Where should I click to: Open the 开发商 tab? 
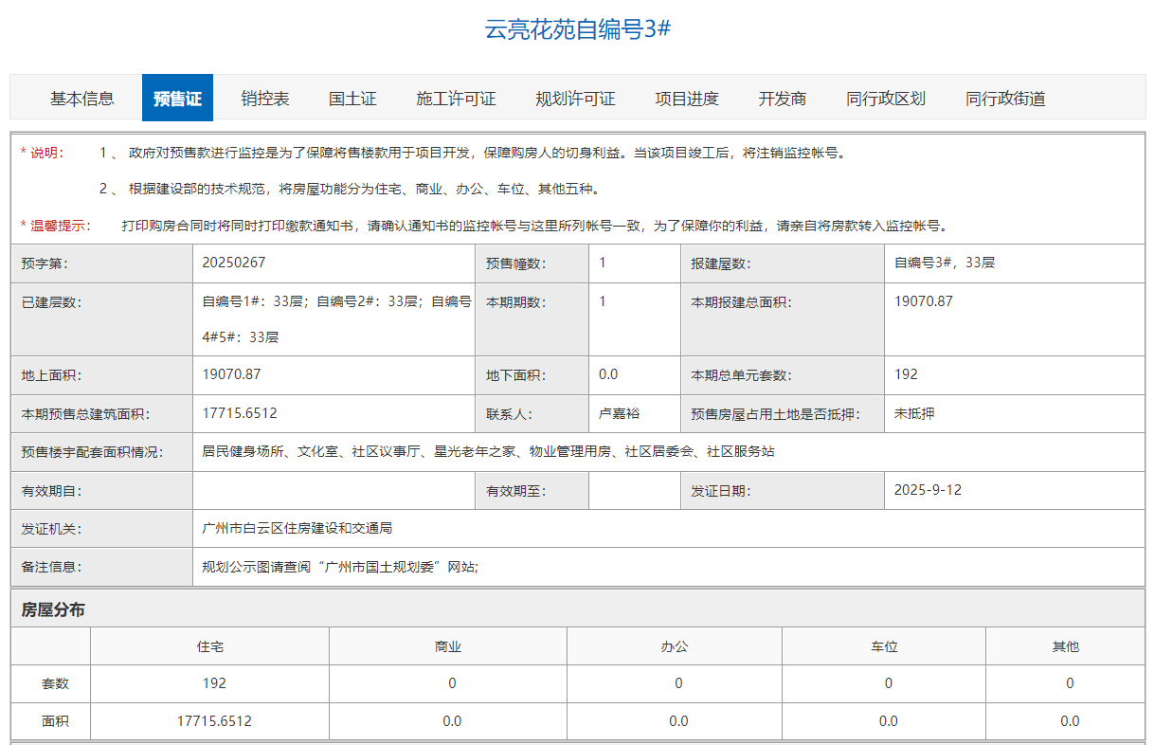pos(783,99)
